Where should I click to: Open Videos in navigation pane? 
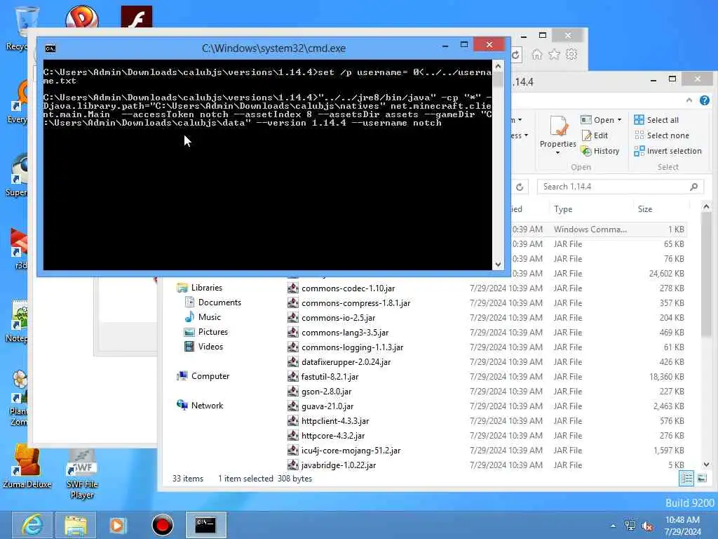point(203,347)
